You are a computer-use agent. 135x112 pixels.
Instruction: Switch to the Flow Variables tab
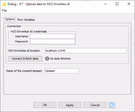point(26,20)
